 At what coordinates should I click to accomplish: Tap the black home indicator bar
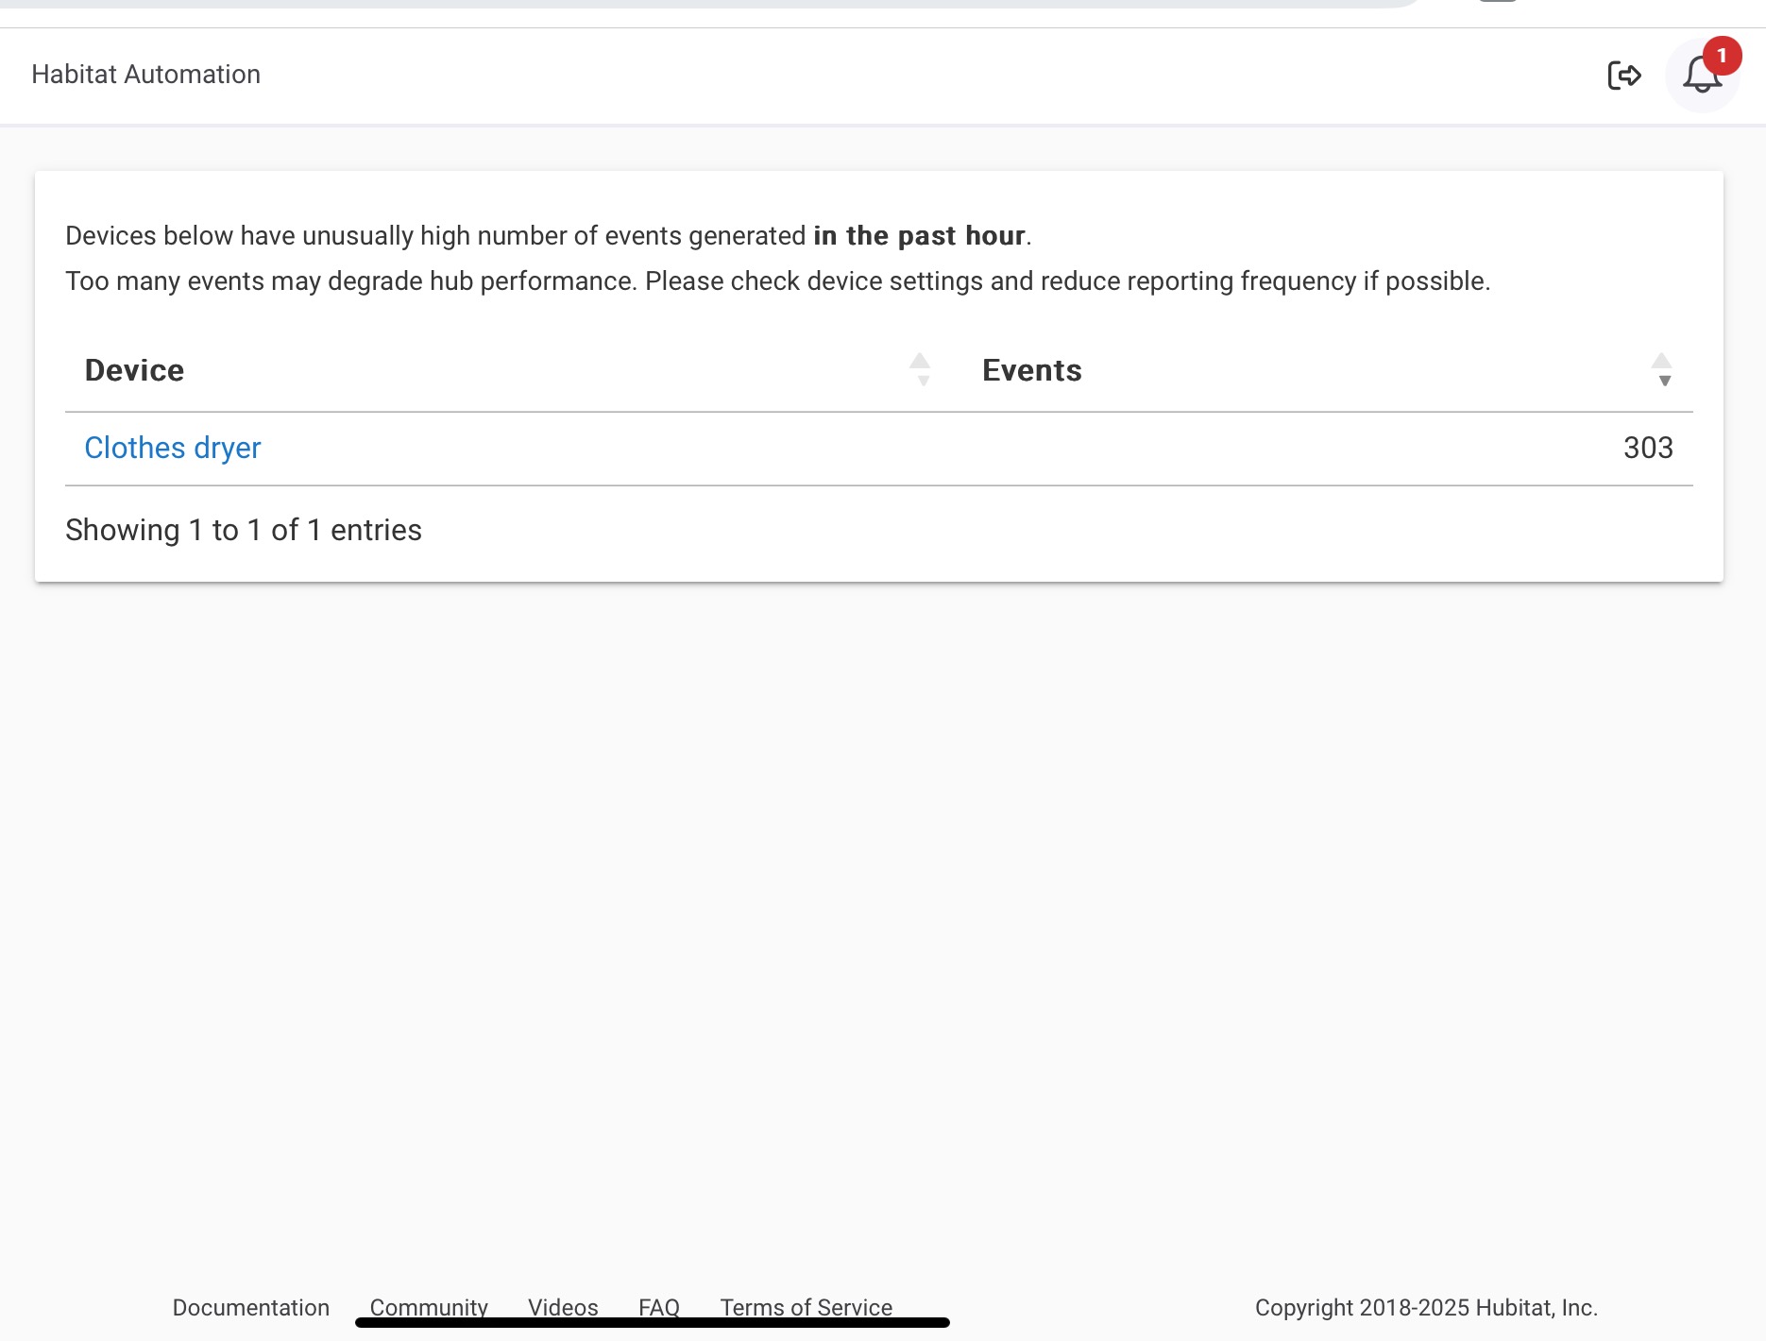tap(653, 1322)
